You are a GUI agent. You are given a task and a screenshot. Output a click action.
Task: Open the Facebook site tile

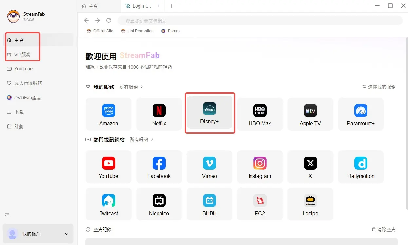(159, 167)
